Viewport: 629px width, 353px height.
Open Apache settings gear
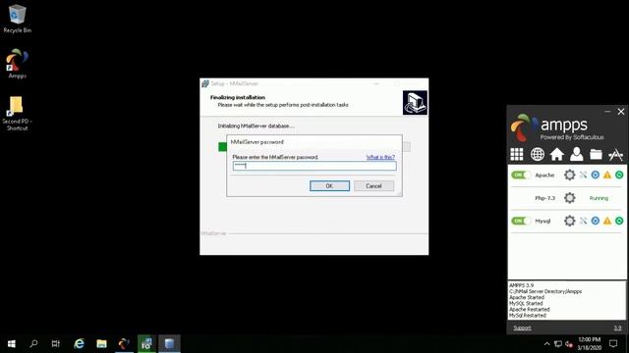pos(570,175)
